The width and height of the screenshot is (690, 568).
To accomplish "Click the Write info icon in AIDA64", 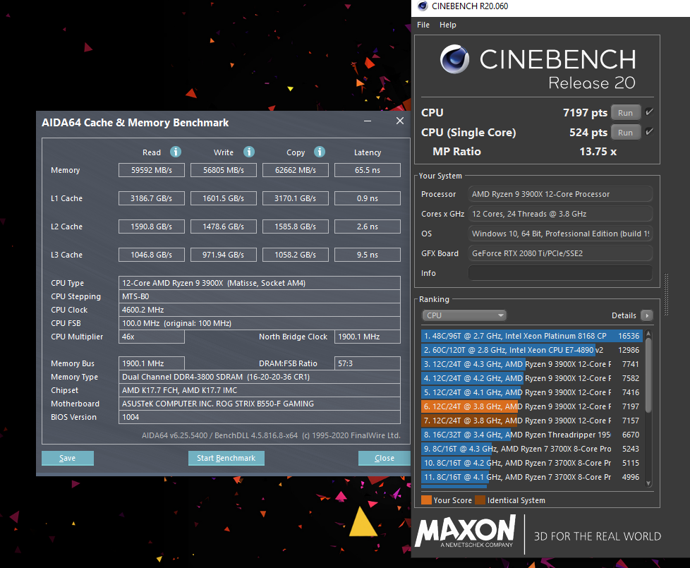I will tap(249, 152).
